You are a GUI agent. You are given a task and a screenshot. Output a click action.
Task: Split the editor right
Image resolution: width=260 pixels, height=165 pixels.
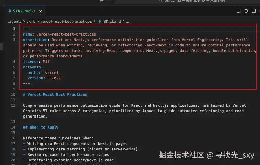click(254, 11)
